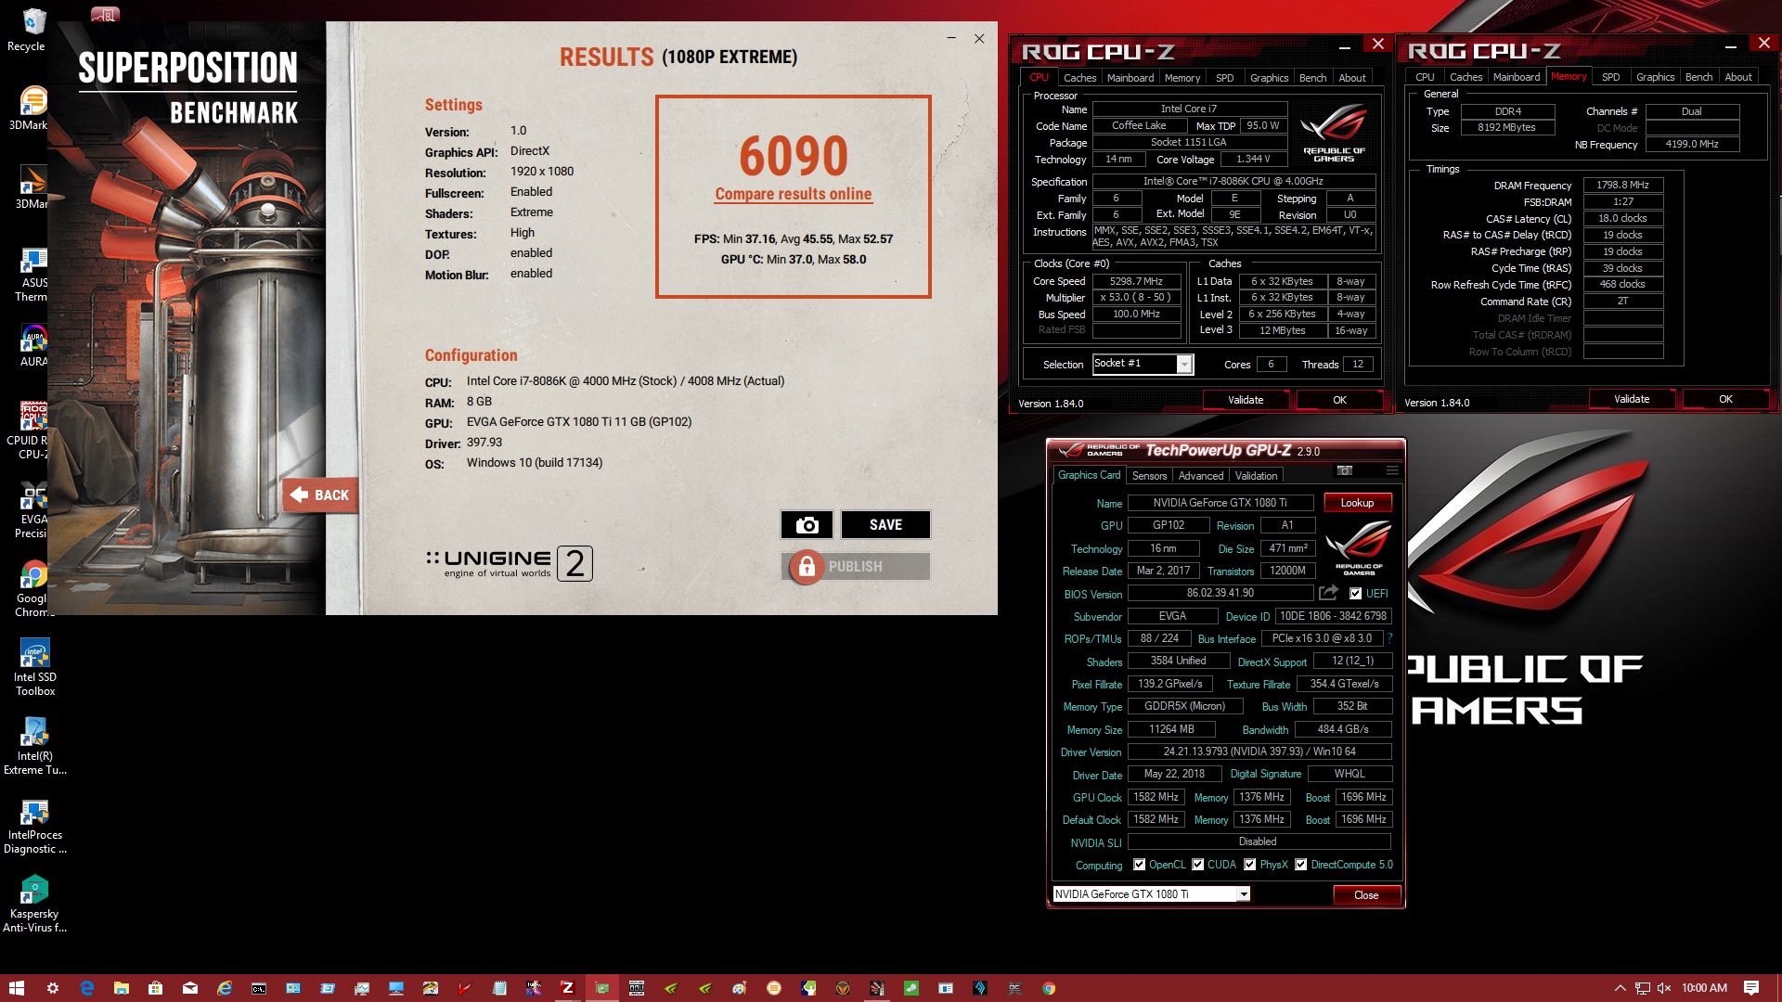Toggle the PhysX checkbox in GPU-Z
Viewport: 1782px width, 1002px height.
pyautogui.click(x=1249, y=865)
